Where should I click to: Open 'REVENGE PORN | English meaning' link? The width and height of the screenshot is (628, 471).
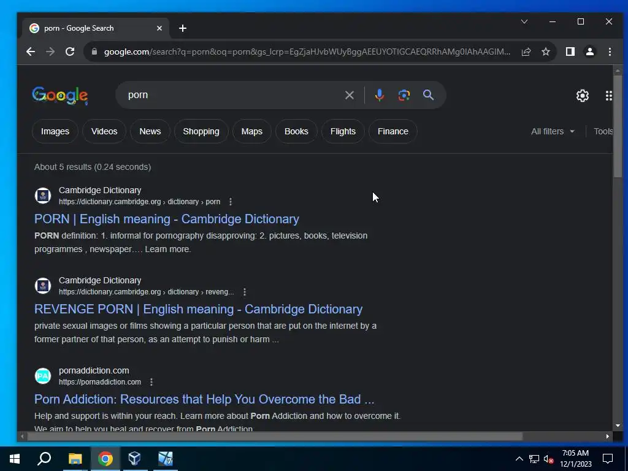(198, 309)
